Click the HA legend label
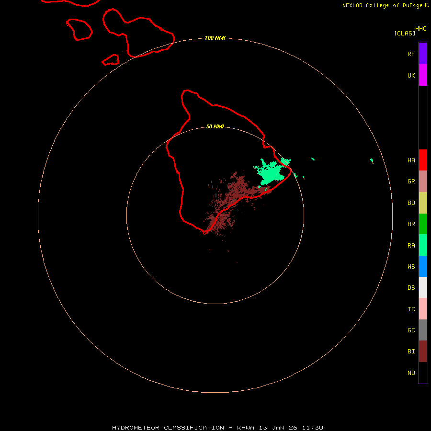Image resolution: width=431 pixels, height=431 pixels. coord(411,160)
